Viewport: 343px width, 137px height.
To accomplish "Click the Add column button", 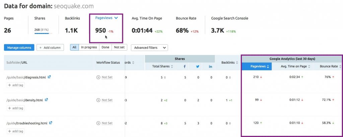I will (50, 48).
